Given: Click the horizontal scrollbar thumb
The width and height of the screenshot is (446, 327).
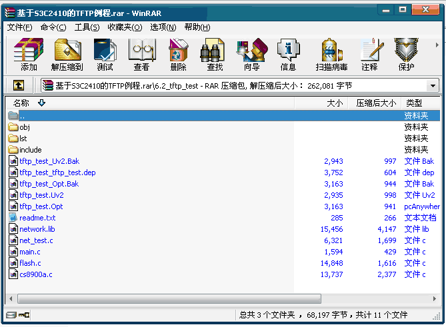Looking at the screenshot, I should point(169,298).
